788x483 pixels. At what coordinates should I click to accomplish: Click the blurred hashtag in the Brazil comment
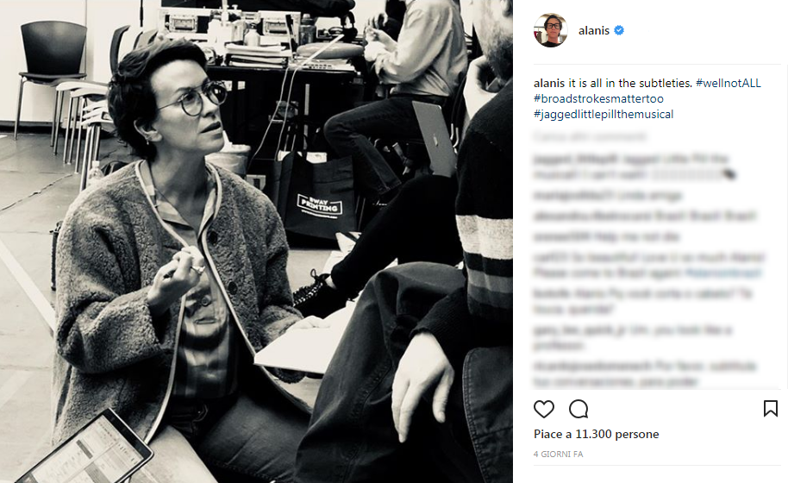[722, 273]
